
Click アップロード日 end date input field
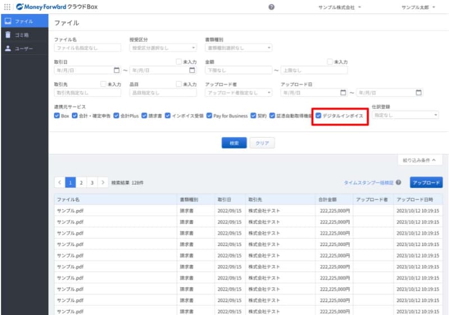point(390,93)
